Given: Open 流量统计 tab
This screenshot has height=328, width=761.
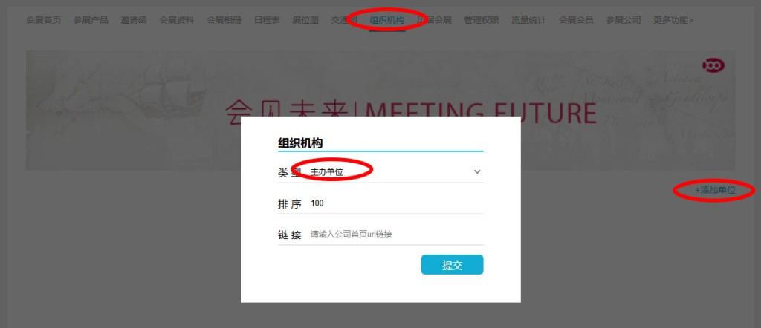Looking at the screenshot, I should point(528,20).
